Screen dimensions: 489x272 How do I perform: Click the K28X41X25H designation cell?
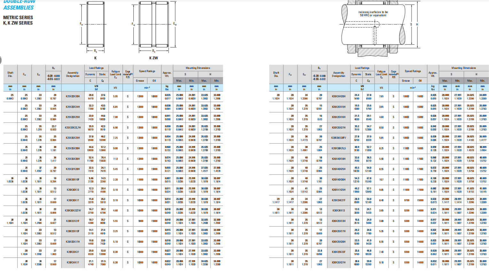339,190
